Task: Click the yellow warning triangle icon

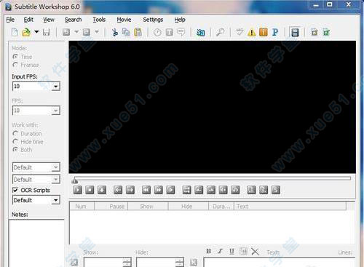Action: [x=252, y=32]
